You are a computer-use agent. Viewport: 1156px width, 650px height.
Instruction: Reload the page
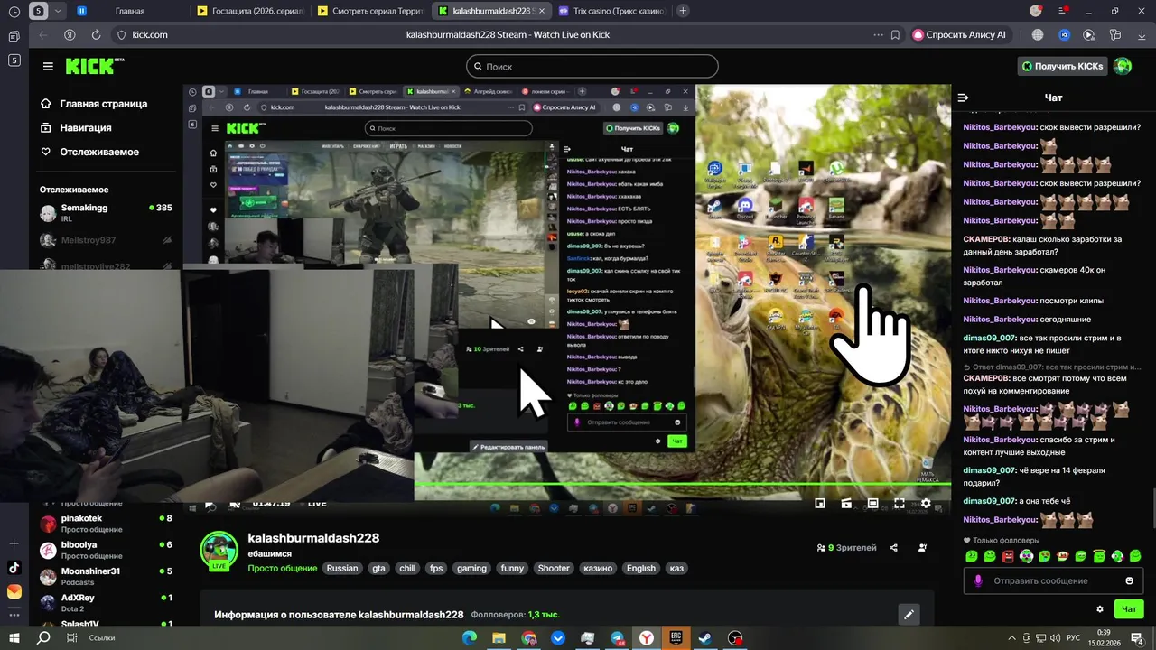coord(96,34)
